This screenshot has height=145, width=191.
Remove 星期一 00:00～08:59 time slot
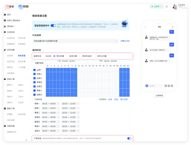pos(58,103)
